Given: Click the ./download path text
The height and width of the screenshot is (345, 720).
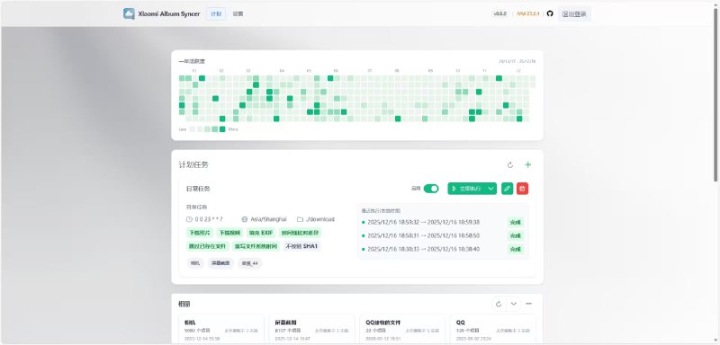Looking at the screenshot, I should [x=320, y=219].
